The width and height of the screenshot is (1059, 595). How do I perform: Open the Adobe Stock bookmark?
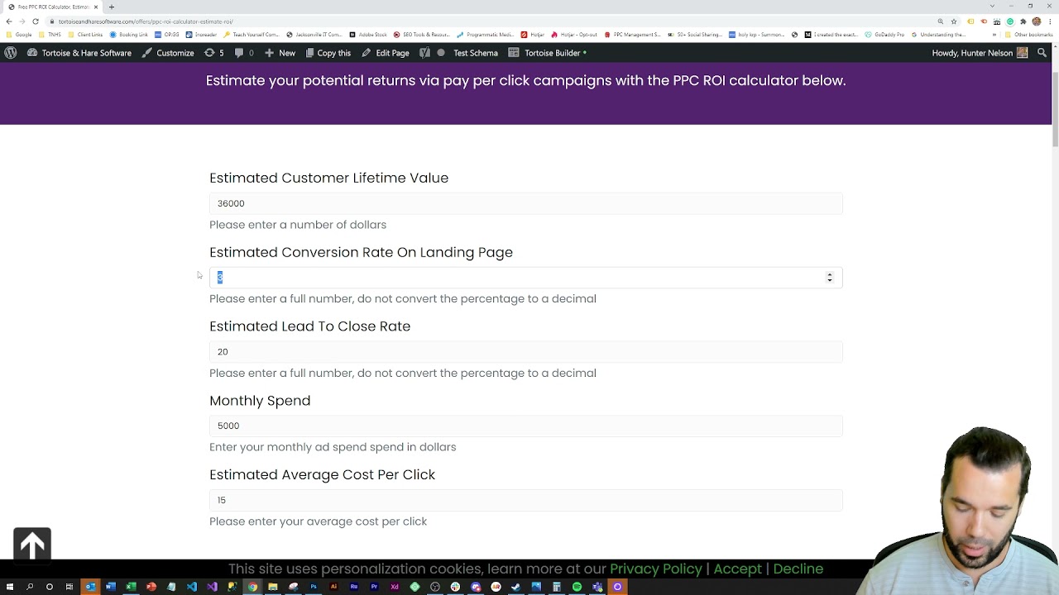(x=368, y=35)
